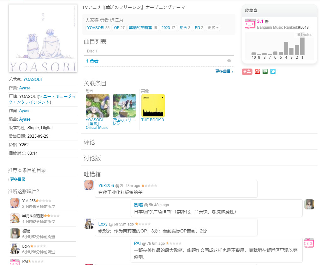Image resolution: width=320 pixels, height=265 pixels.
Task: Open Yuki256 username in comments
Action: (106, 185)
